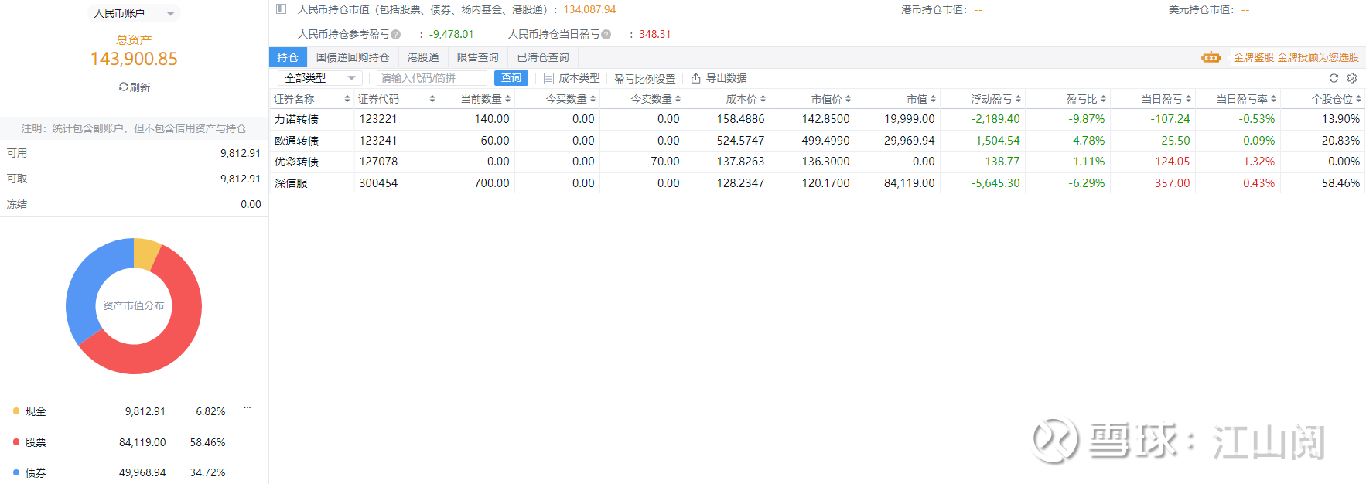
Task: Click security code 123241
Action: 378,141
